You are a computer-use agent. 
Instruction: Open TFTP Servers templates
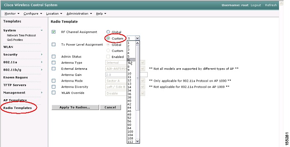(15, 85)
